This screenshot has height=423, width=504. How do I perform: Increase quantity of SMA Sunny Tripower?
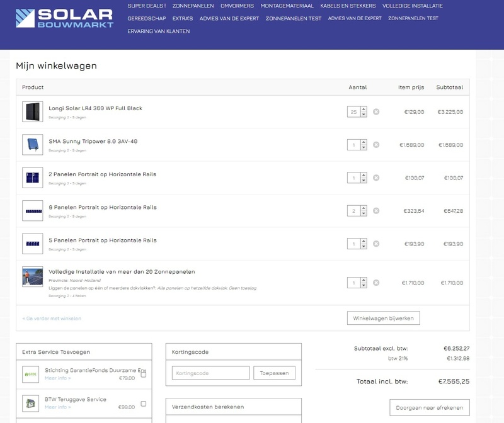pos(364,142)
